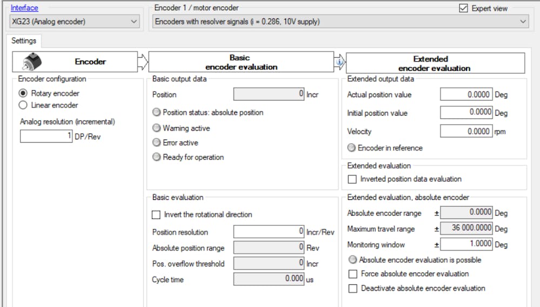
Task: Switch to the Settings tab
Action: (x=24, y=41)
